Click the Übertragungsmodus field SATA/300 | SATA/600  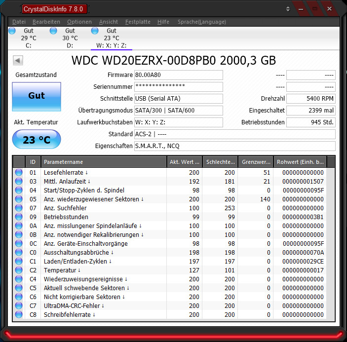pos(179,111)
